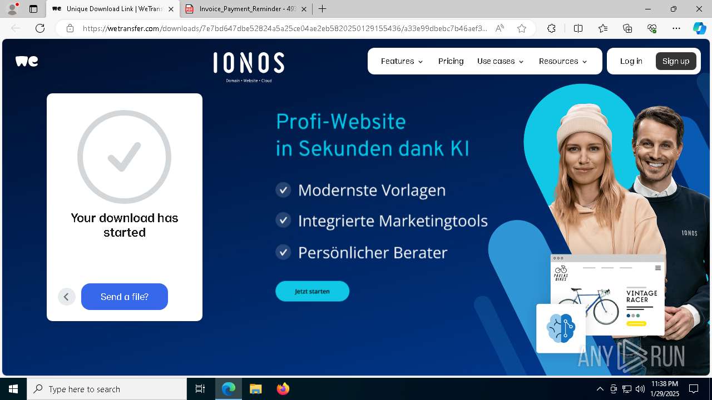Open Settings and more menu
This screenshot has width=712, height=400.
[x=676, y=28]
